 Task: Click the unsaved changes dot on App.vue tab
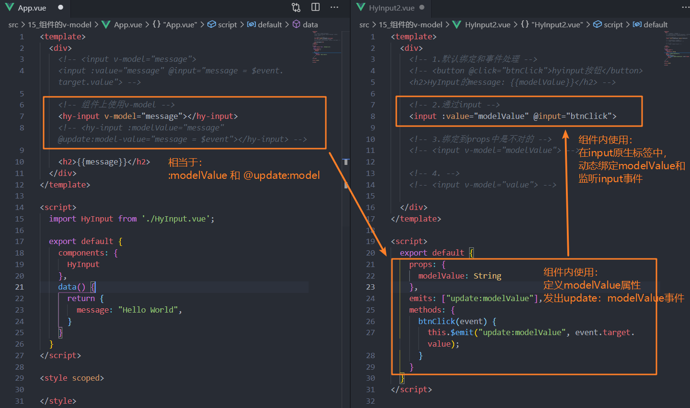(60, 7)
